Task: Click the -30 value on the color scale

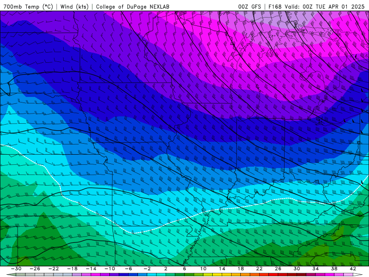Action: pyautogui.click(x=16, y=269)
